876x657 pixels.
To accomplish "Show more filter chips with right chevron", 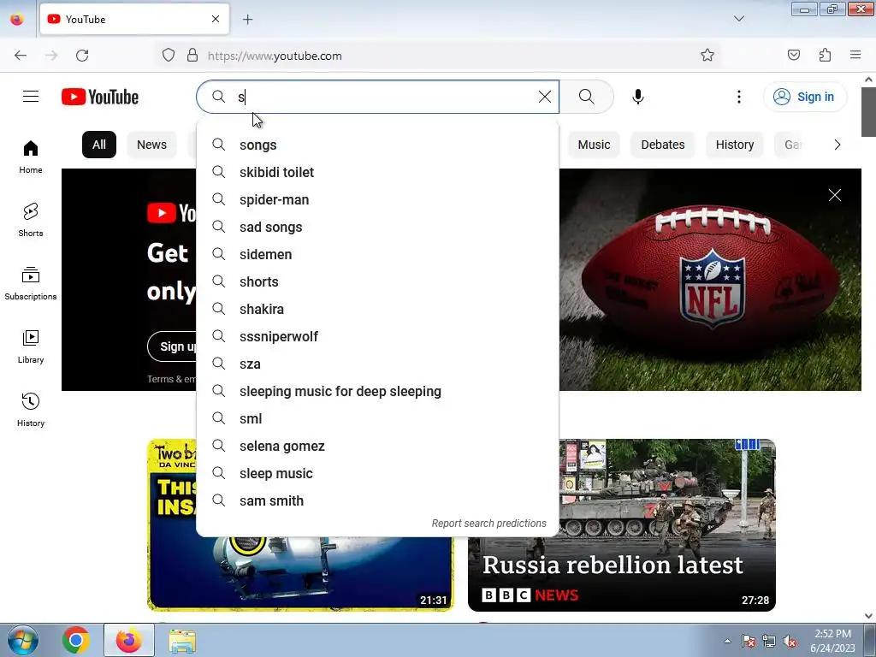I will click(837, 145).
